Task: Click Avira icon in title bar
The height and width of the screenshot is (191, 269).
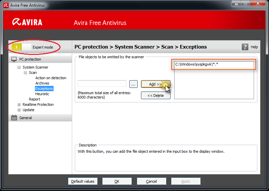Action: point(6,5)
